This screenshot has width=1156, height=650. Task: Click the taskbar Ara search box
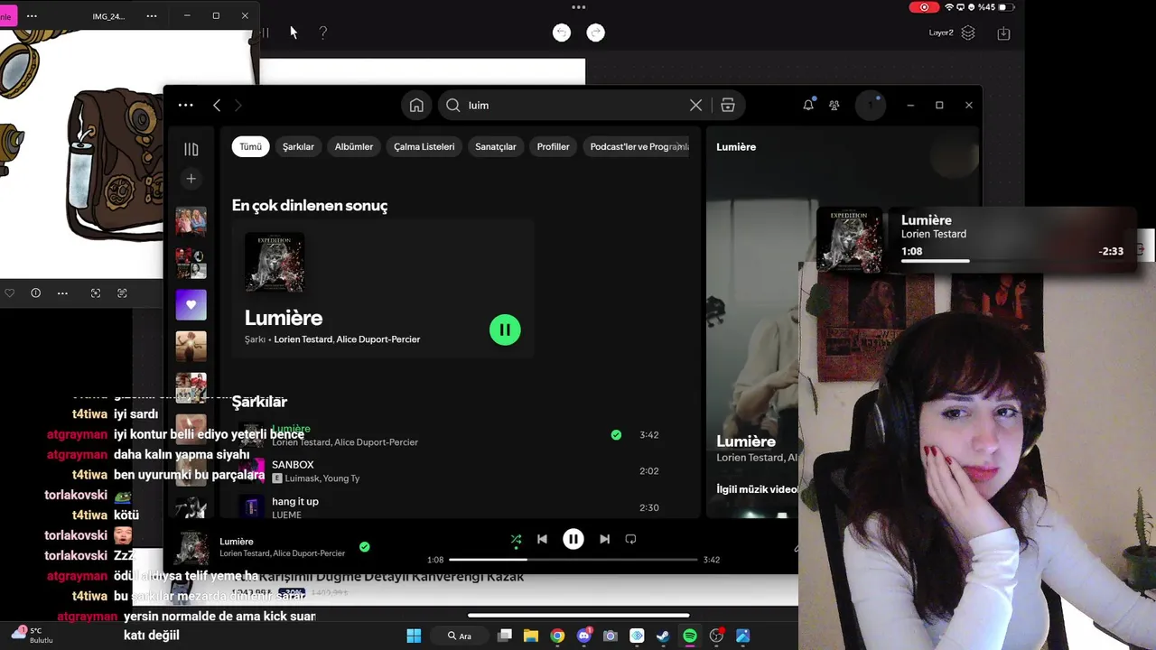click(x=460, y=636)
